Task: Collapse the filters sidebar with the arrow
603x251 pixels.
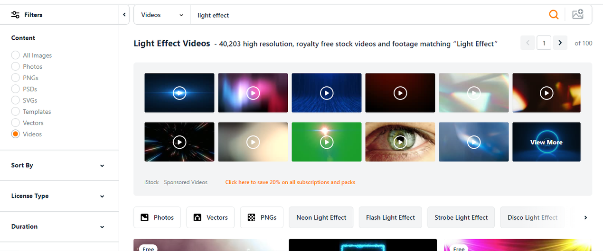Action: tap(124, 15)
